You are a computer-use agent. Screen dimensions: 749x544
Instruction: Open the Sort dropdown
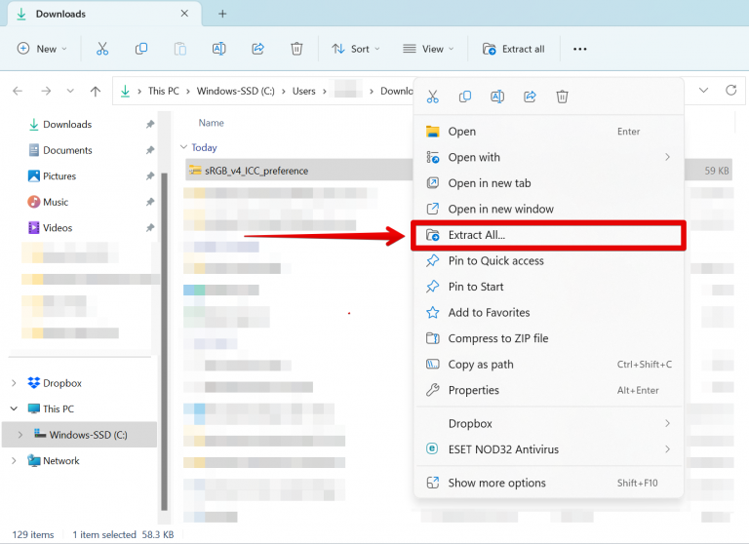click(x=355, y=49)
